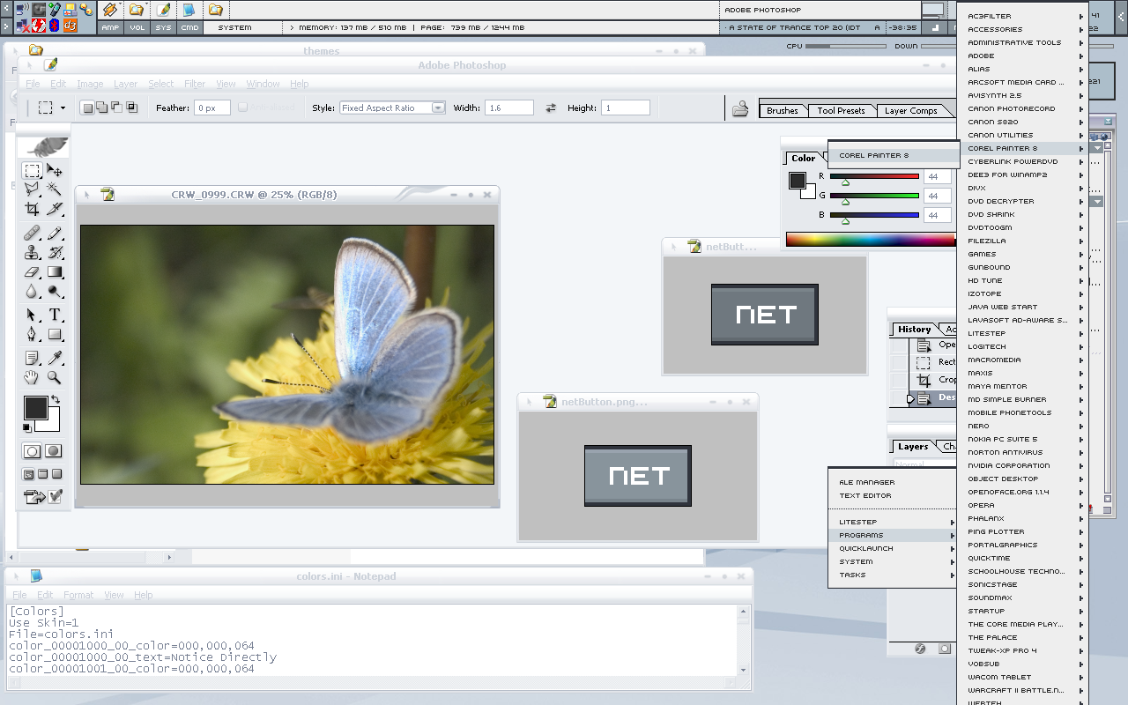The height and width of the screenshot is (705, 1128).
Task: Choose Add to Selection mode
Action: click(101, 108)
